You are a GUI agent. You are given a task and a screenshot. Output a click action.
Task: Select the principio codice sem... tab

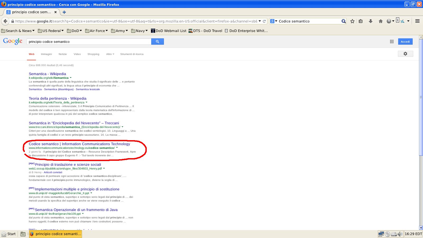31,12
